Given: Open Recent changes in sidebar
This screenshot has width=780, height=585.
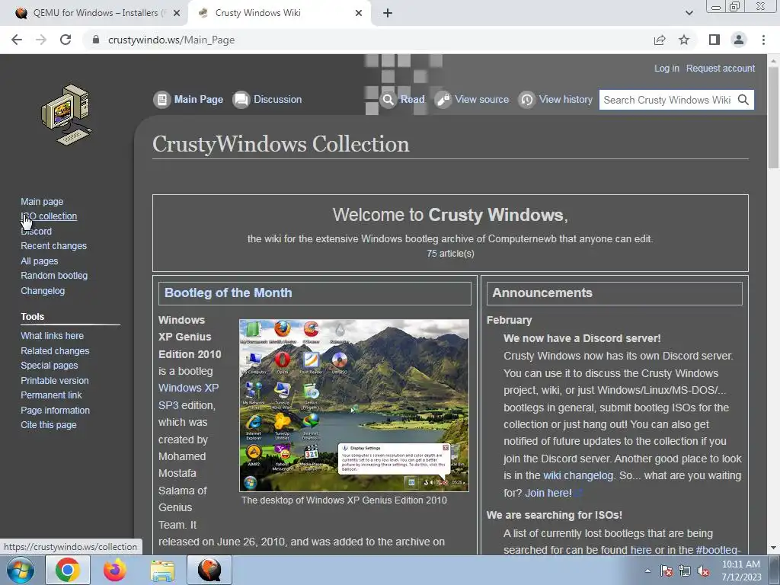Looking at the screenshot, I should [54, 246].
